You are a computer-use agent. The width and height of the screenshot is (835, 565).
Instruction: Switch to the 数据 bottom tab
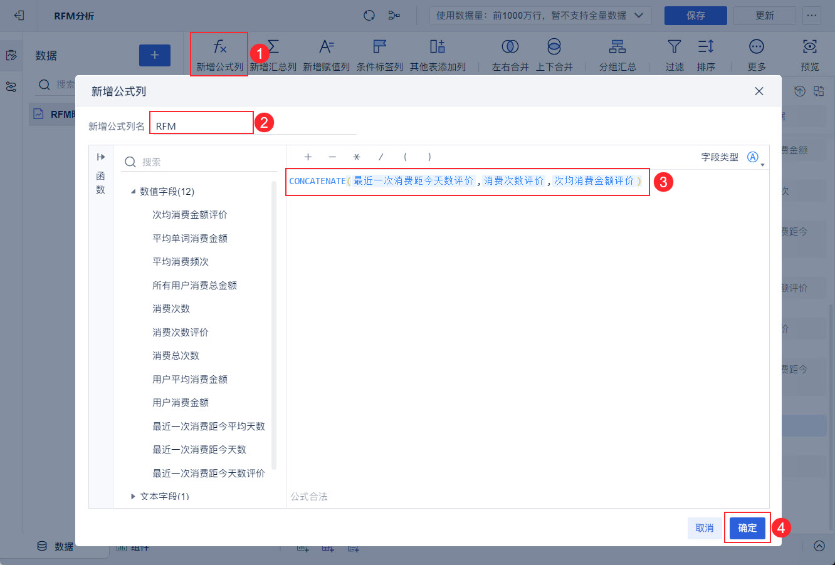pyautogui.click(x=55, y=546)
